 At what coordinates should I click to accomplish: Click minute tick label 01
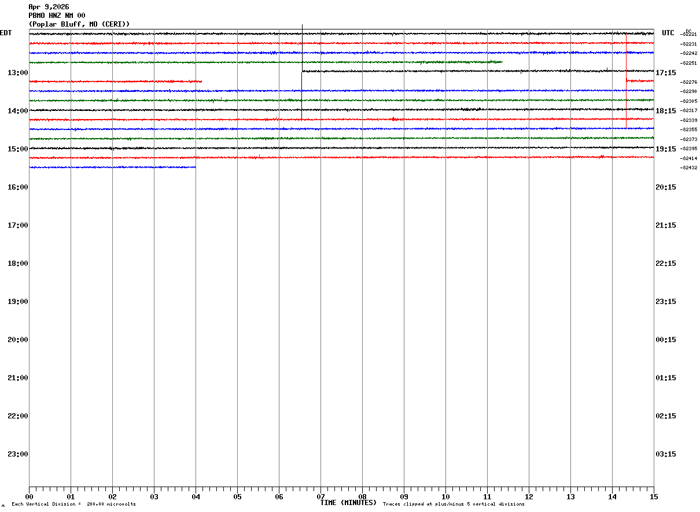(x=71, y=497)
